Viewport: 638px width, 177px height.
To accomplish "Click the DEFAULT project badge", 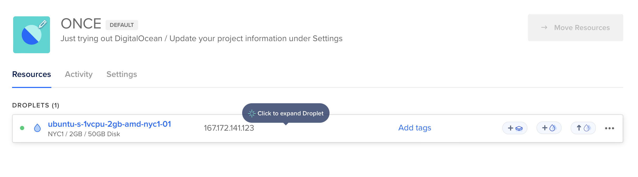I will [122, 25].
